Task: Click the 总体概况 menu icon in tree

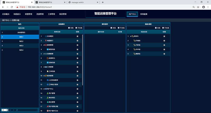Action: tap(46, 36)
